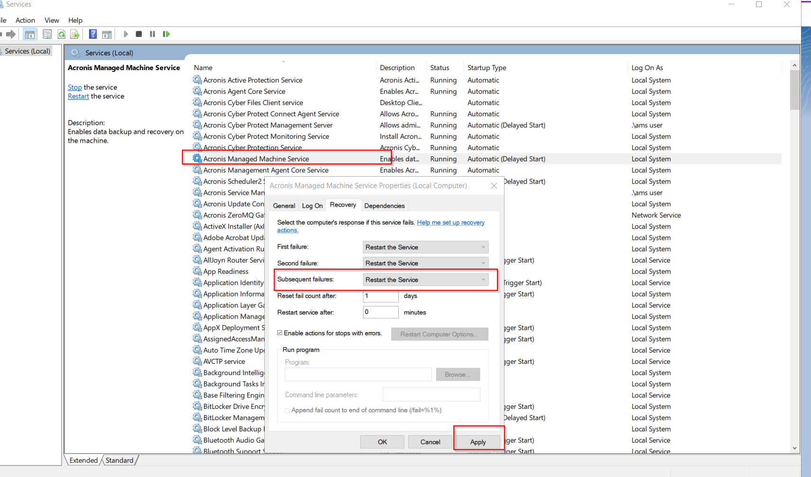This screenshot has height=477, width=811.
Task: Open the Action menu
Action: point(25,20)
